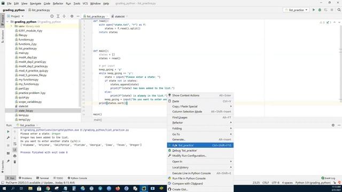Expand the Refactor submenu
Screen dimensions: 342x192
pyautogui.click(x=200, y=123)
